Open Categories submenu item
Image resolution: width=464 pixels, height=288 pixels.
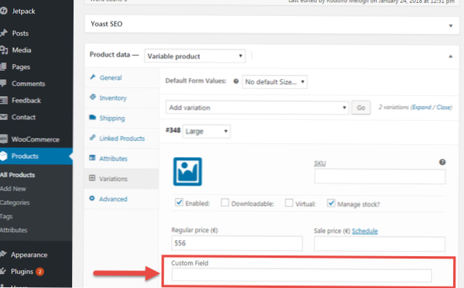15,203
